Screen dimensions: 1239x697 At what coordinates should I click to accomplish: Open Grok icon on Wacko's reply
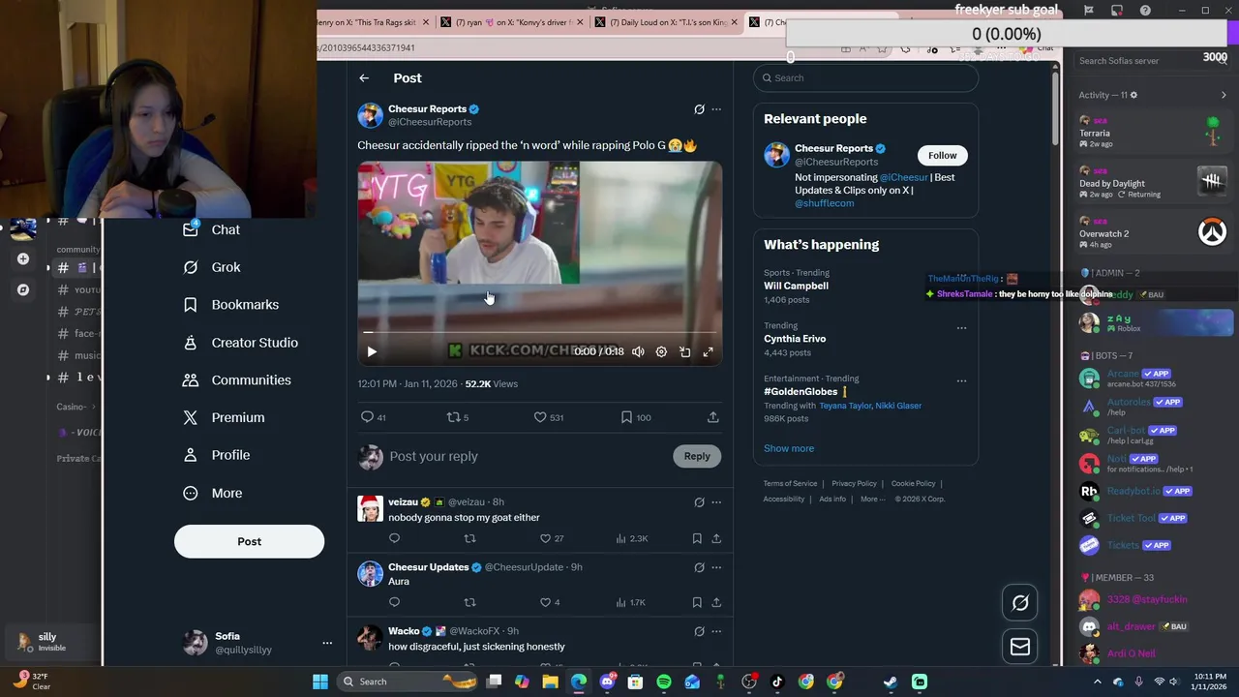coord(699,631)
